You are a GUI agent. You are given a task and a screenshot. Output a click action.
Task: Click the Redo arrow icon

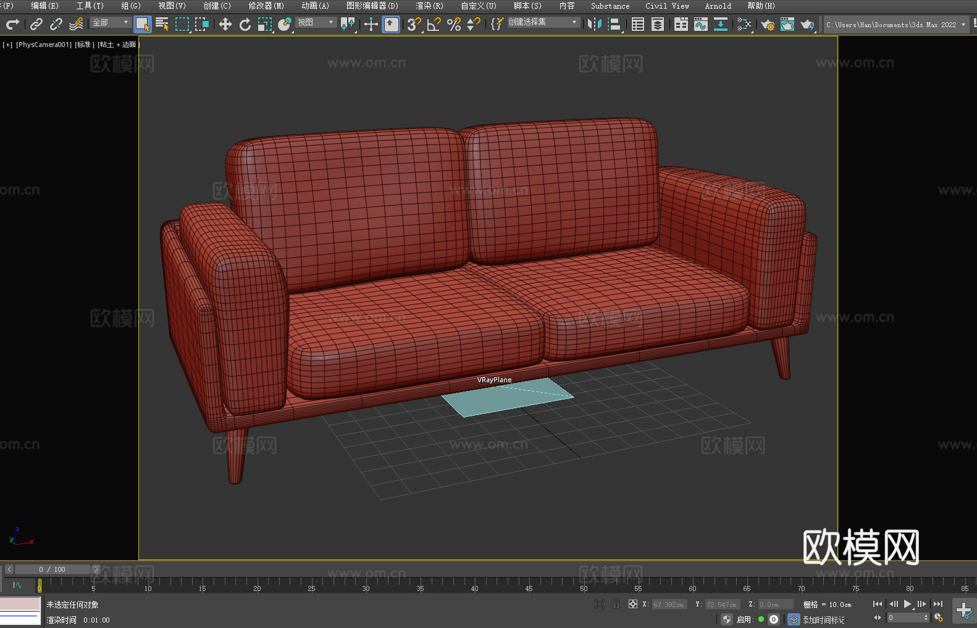click(x=12, y=25)
